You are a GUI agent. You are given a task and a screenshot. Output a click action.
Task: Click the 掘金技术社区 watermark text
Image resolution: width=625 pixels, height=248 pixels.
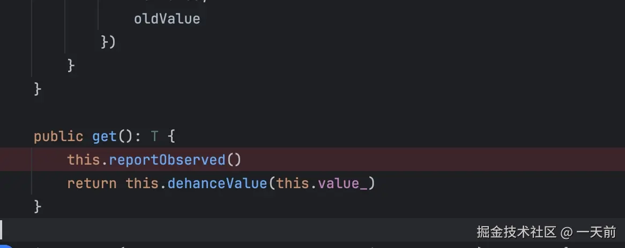pyautogui.click(x=516, y=232)
